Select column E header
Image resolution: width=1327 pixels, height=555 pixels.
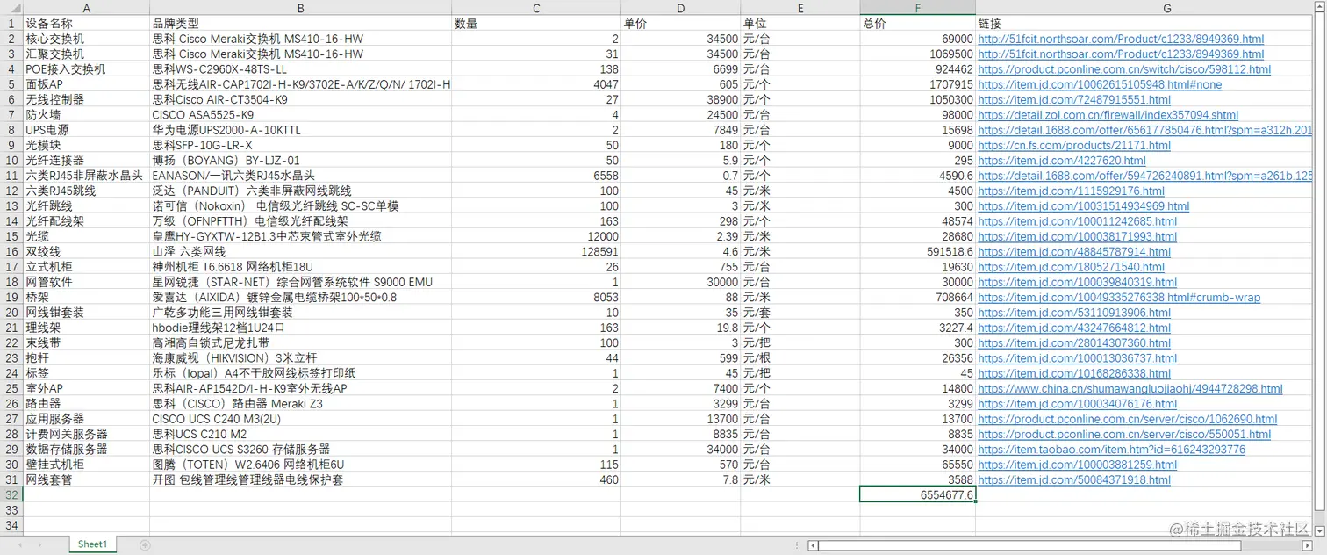tap(800, 8)
